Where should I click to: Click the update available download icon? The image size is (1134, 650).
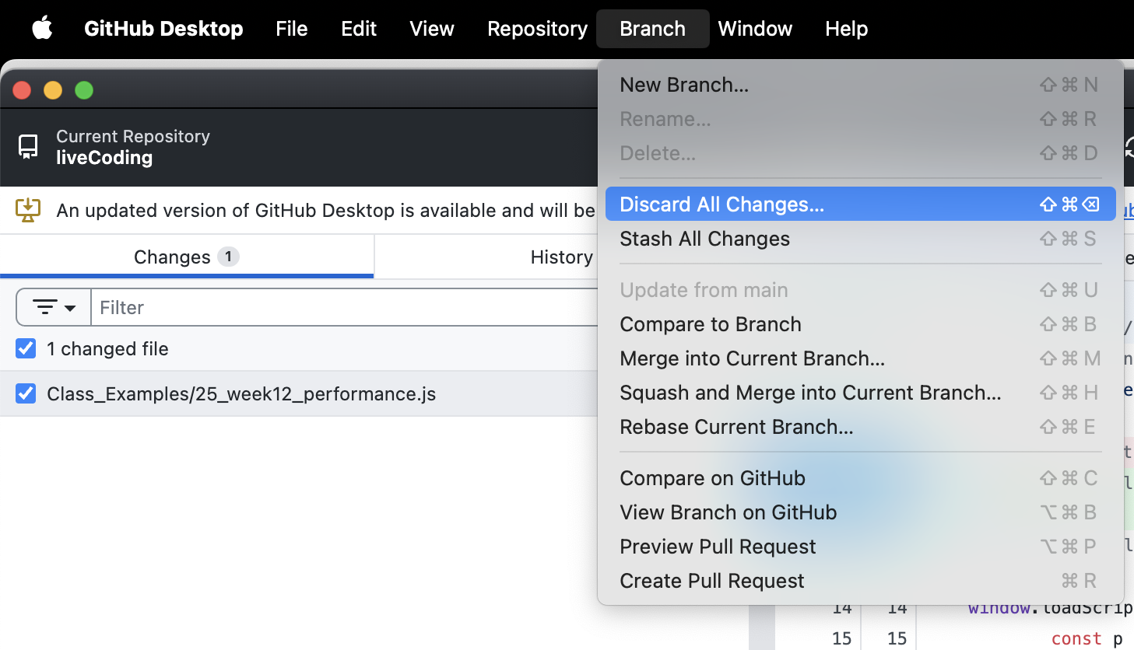click(x=28, y=210)
